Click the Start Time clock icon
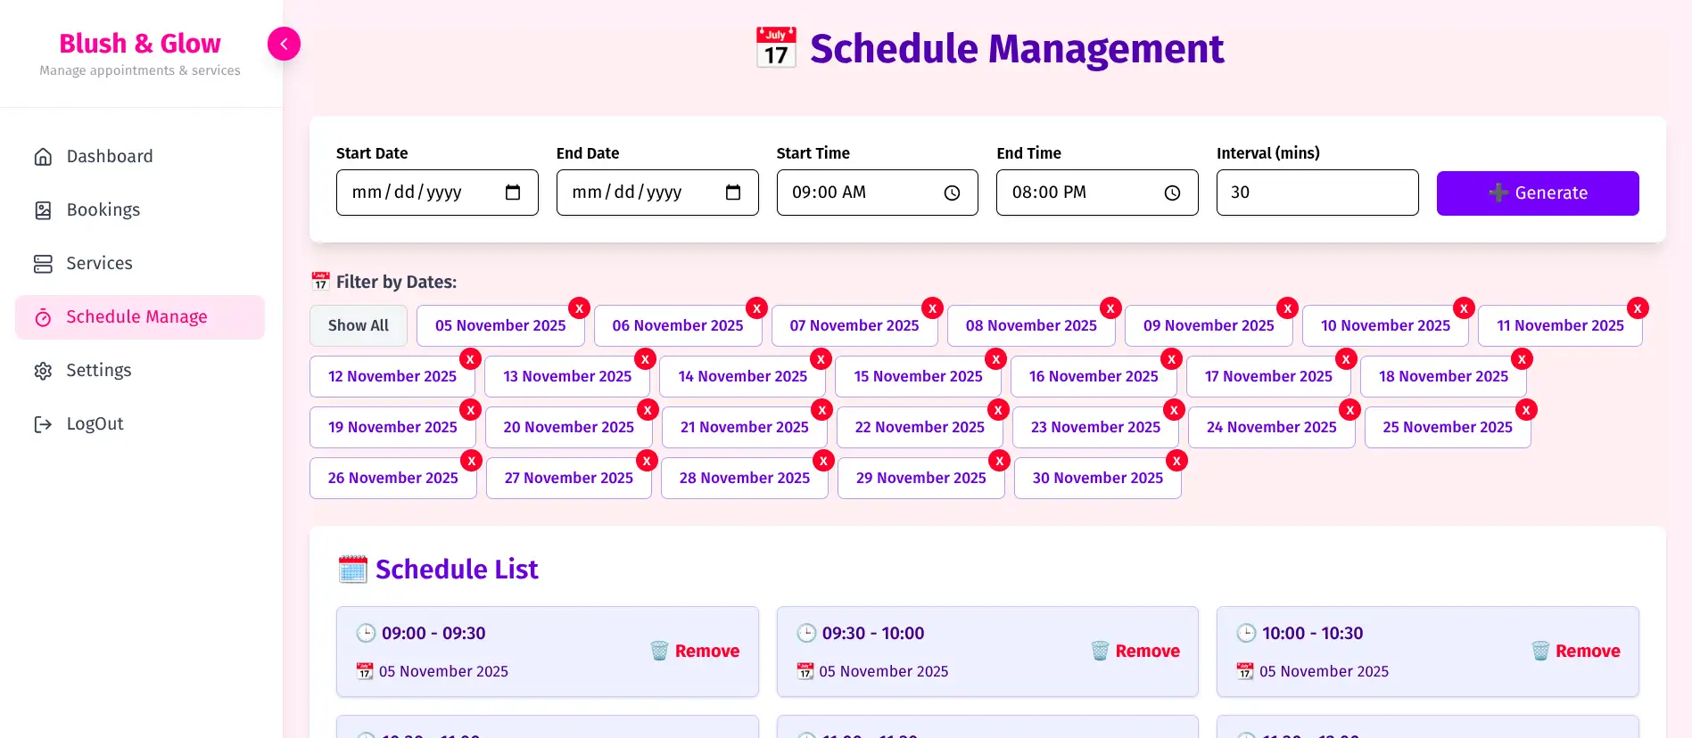This screenshot has width=1692, height=738. tap(952, 193)
